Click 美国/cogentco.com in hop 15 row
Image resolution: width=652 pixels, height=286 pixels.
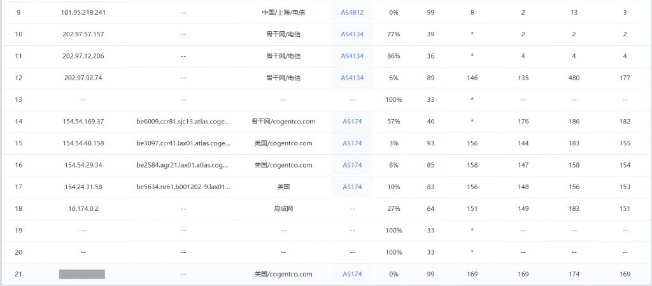click(283, 143)
